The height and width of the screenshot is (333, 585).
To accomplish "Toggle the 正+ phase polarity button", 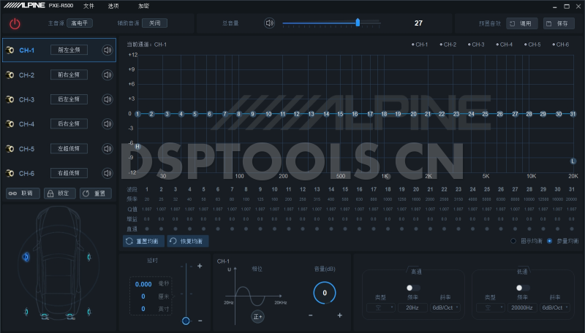I will coord(257,317).
